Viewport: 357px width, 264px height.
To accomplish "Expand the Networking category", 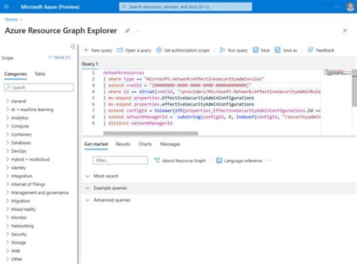I will point(7,226).
